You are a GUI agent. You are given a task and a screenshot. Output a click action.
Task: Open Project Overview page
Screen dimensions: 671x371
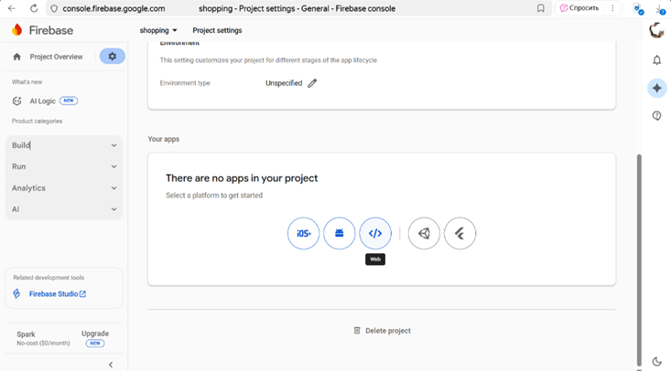56,57
